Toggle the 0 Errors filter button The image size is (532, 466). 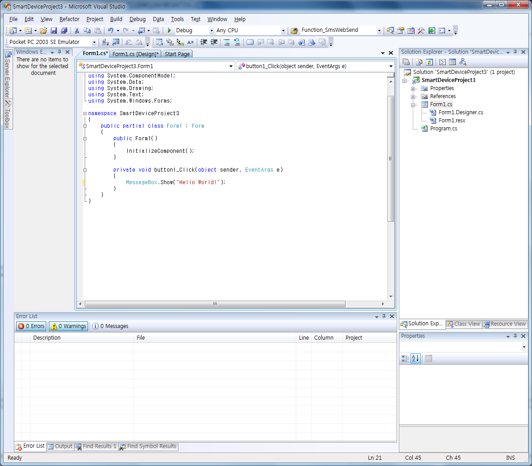click(31, 326)
